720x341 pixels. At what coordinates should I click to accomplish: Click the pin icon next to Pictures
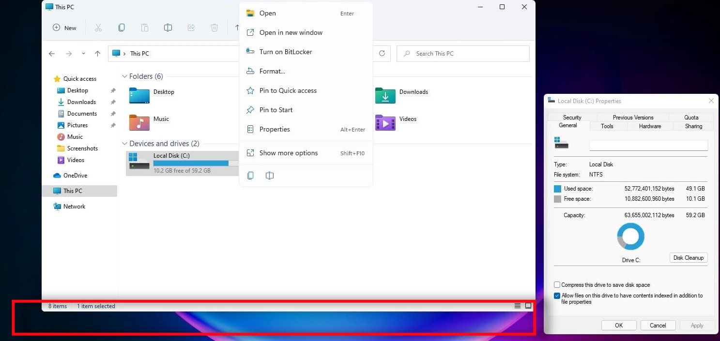[x=113, y=125]
